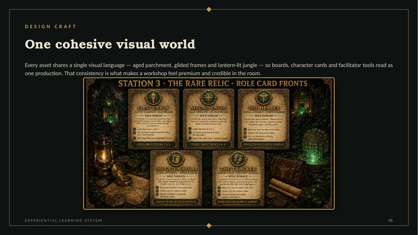Viewport: 418px width, 235px height.
Task: Click the CONSULTED FOR ACCESS & APPROVAL banner
Action: (x=176, y=202)
